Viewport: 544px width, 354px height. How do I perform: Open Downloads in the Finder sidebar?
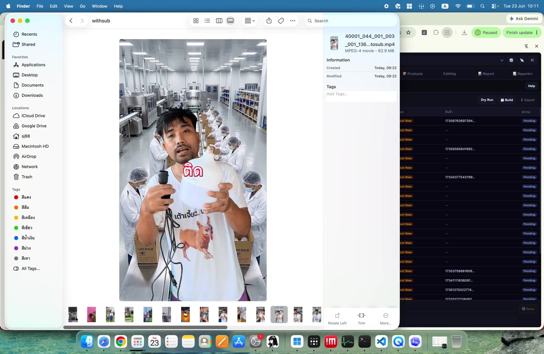pos(32,95)
